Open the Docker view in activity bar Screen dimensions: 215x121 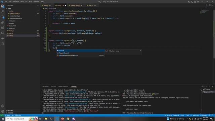[x=3, y=38]
